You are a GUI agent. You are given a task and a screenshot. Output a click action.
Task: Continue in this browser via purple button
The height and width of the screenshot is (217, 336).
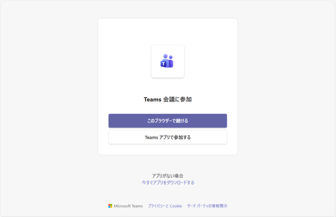point(168,121)
